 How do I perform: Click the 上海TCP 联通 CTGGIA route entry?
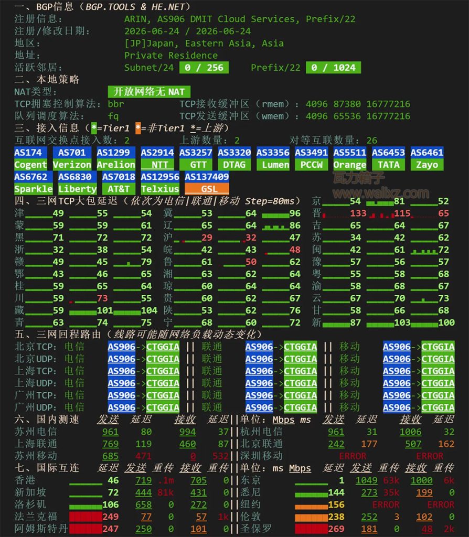(x=301, y=371)
